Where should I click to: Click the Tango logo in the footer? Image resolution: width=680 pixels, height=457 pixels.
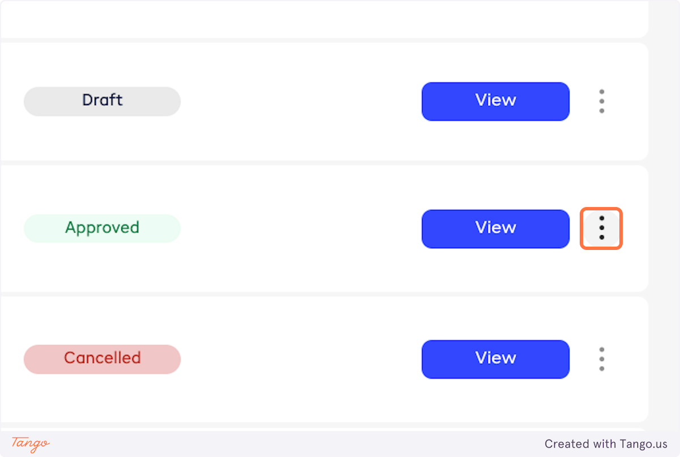coord(31,444)
